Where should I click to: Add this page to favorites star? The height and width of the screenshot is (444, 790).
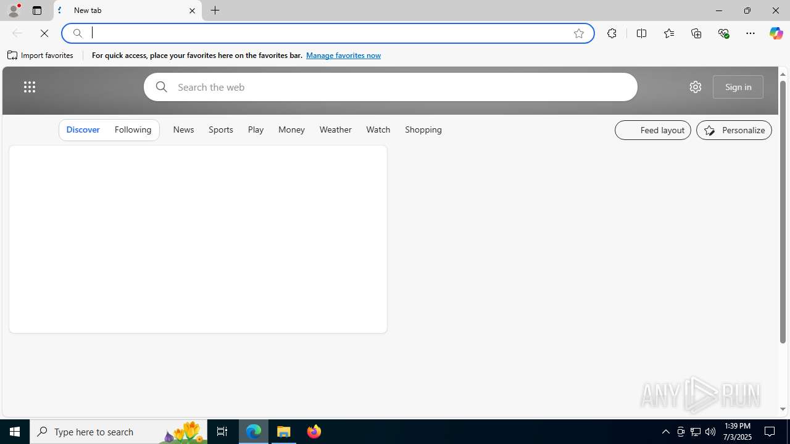coord(579,33)
